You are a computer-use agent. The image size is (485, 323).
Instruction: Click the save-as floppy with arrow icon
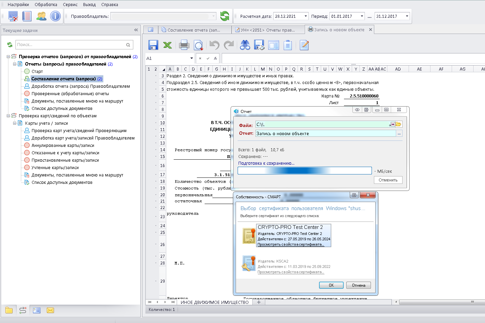click(259, 45)
